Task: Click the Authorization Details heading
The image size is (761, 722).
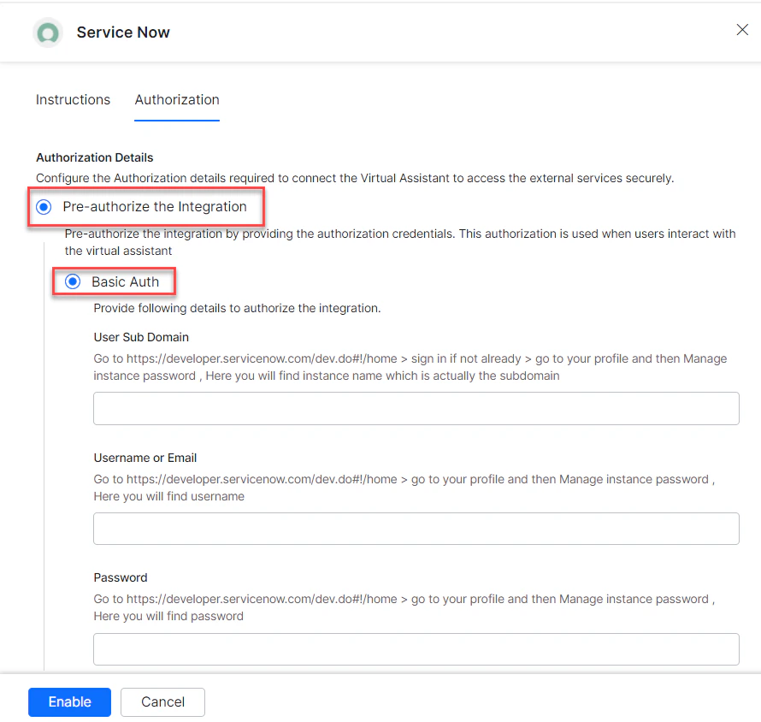Action: (x=94, y=157)
